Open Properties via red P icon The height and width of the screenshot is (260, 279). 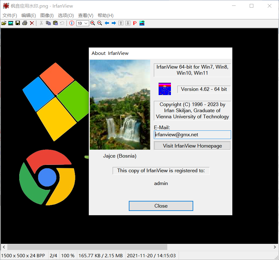(x=135, y=23)
